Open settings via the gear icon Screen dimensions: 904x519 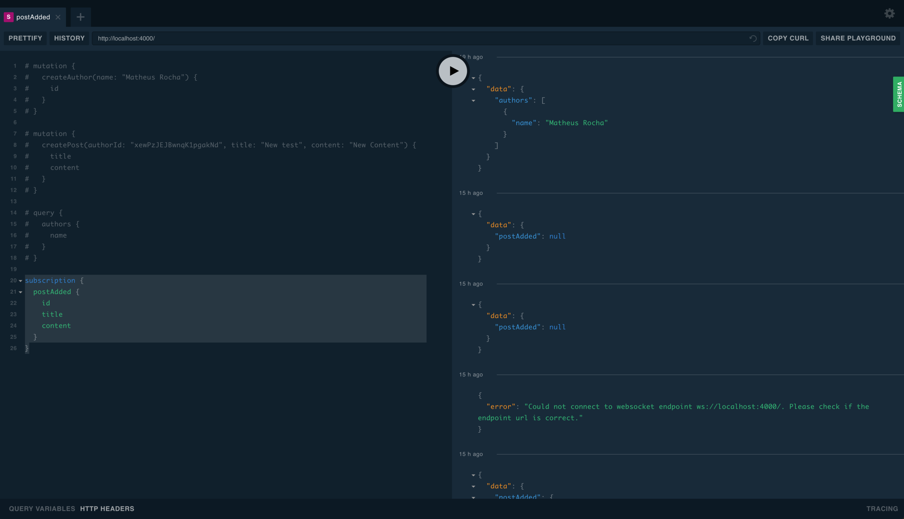coord(889,13)
